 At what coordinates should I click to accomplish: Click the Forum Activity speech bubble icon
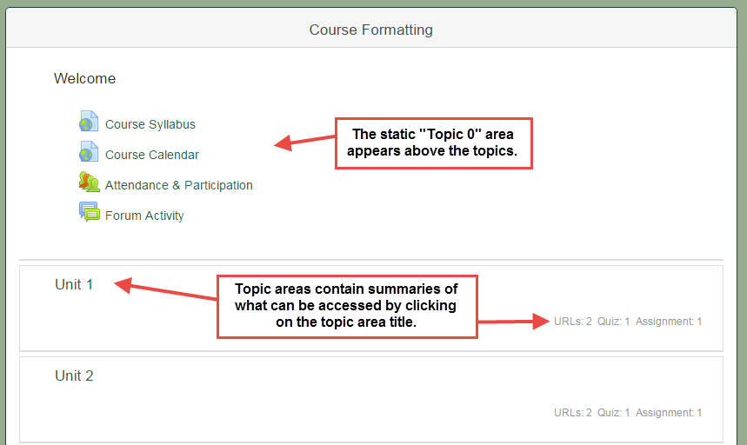point(89,212)
